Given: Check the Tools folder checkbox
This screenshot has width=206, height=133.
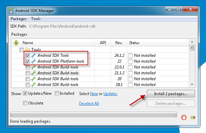Looking at the screenshot, I should click(21, 50).
